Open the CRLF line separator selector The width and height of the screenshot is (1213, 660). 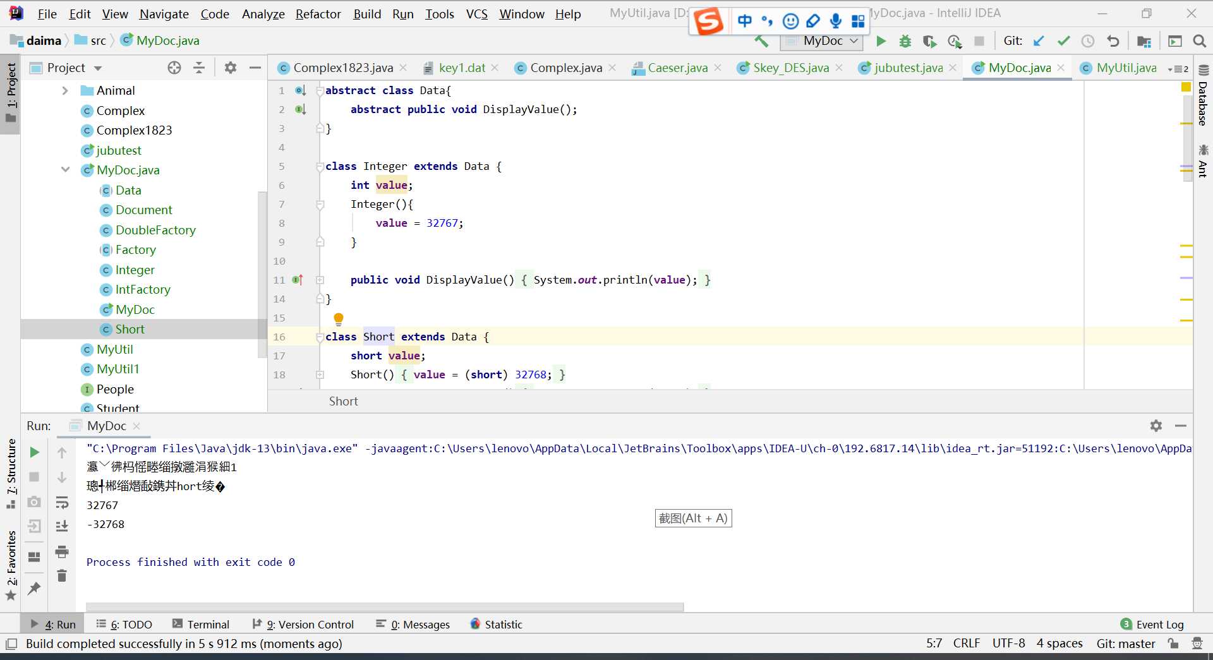tap(967, 644)
